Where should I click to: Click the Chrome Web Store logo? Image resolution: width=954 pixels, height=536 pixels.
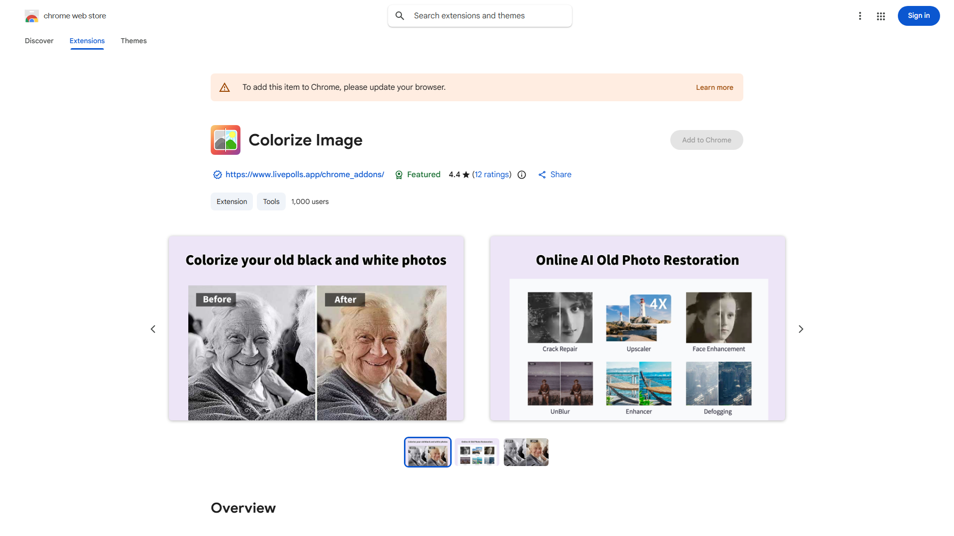click(x=32, y=16)
